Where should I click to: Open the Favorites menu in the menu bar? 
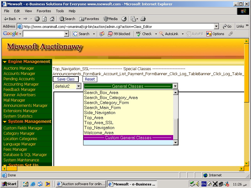(x=44, y=11)
